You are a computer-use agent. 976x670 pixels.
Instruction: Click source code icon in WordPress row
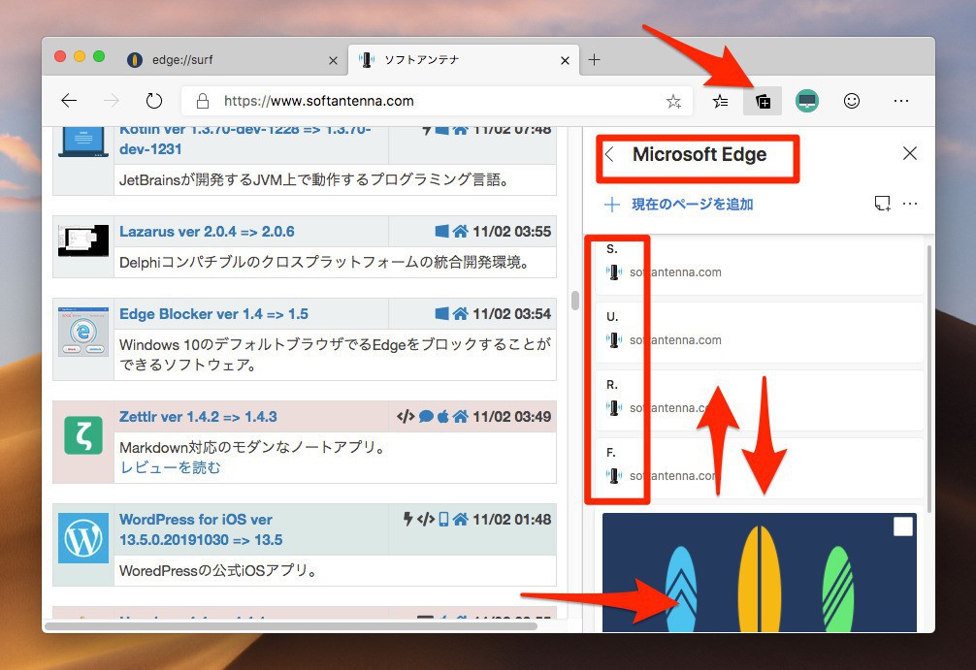426,519
